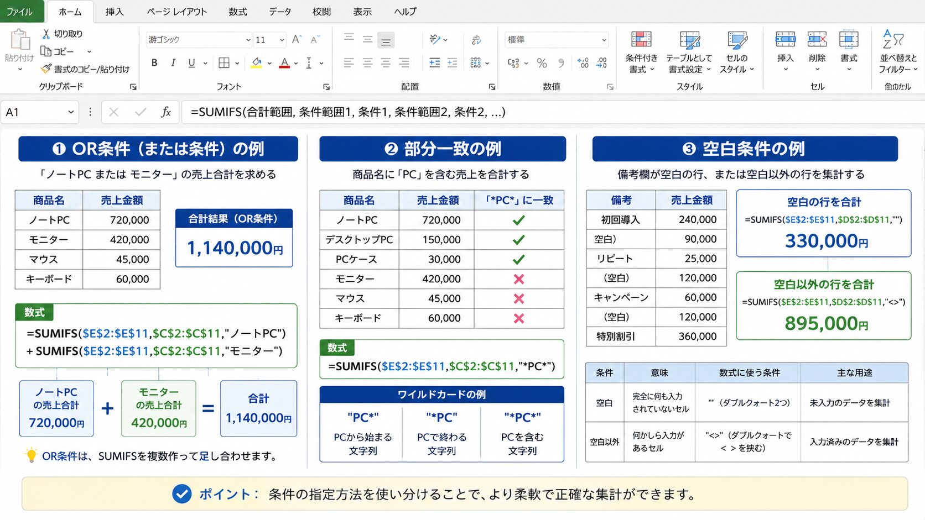Apply red font color A
Screen dimensions: 925x520
[x=284, y=63]
